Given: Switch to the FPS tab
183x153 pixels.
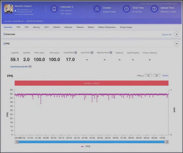Looking at the screenshot, I should click(x=18, y=27).
